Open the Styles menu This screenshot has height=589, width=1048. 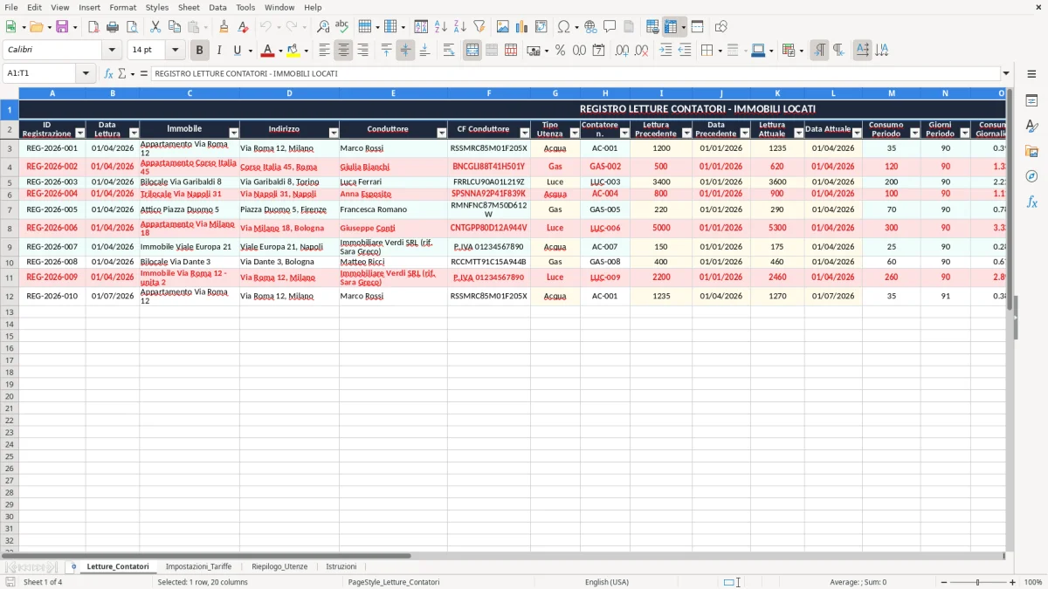coord(157,7)
